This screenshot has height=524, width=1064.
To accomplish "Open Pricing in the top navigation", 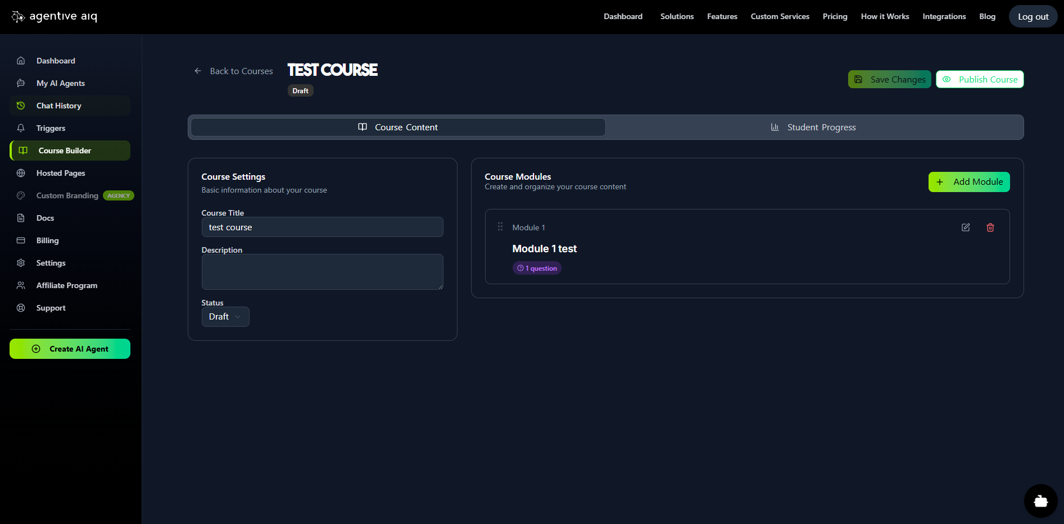I will (x=835, y=17).
